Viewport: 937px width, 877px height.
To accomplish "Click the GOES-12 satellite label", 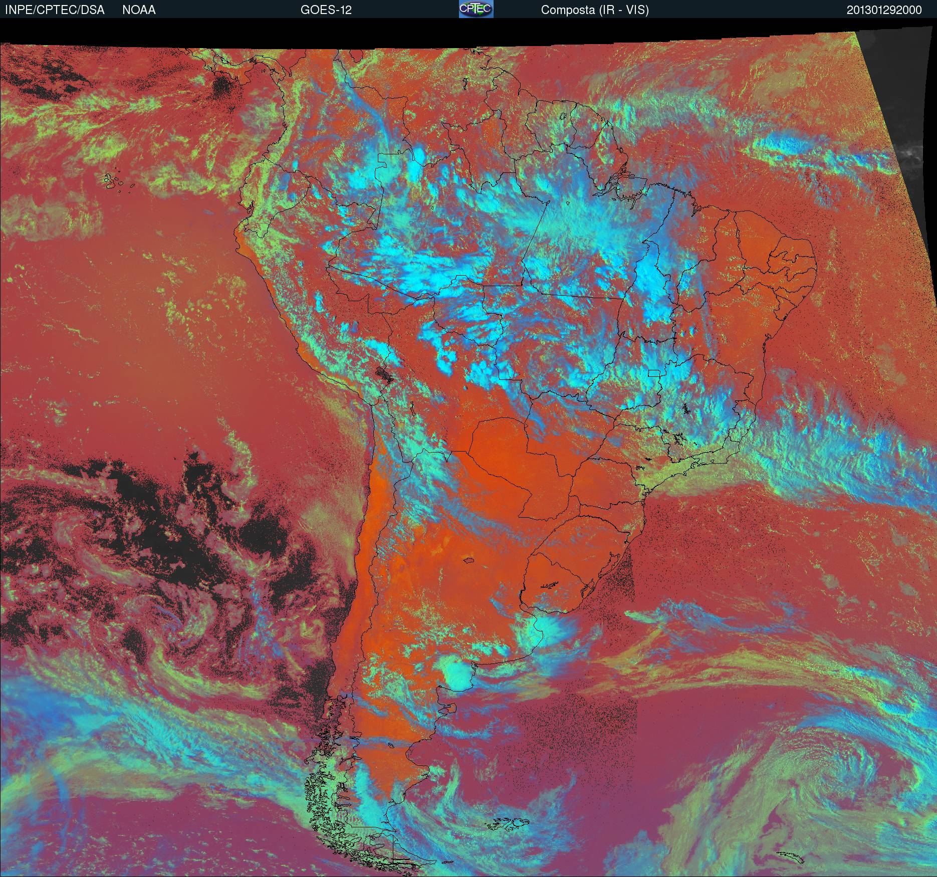I will [326, 10].
